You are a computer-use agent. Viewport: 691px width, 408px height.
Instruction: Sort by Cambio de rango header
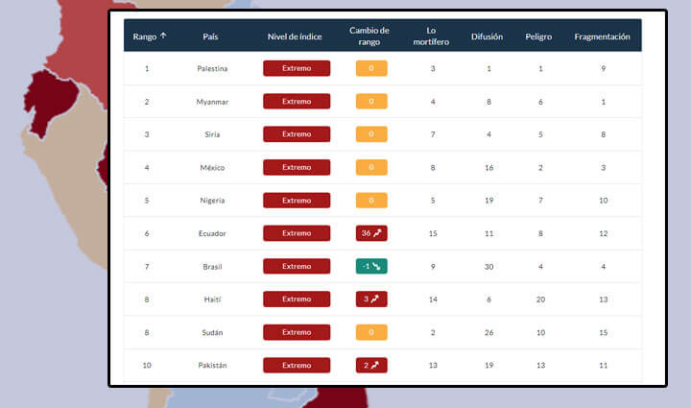369,36
